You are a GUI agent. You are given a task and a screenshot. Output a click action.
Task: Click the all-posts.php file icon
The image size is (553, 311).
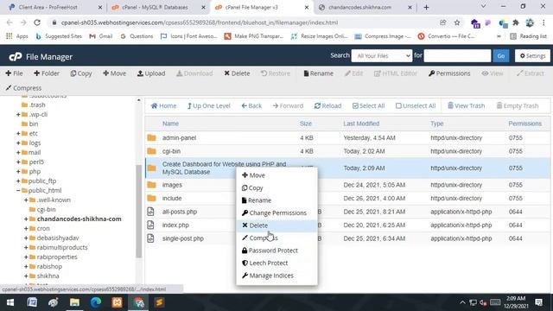click(150, 212)
